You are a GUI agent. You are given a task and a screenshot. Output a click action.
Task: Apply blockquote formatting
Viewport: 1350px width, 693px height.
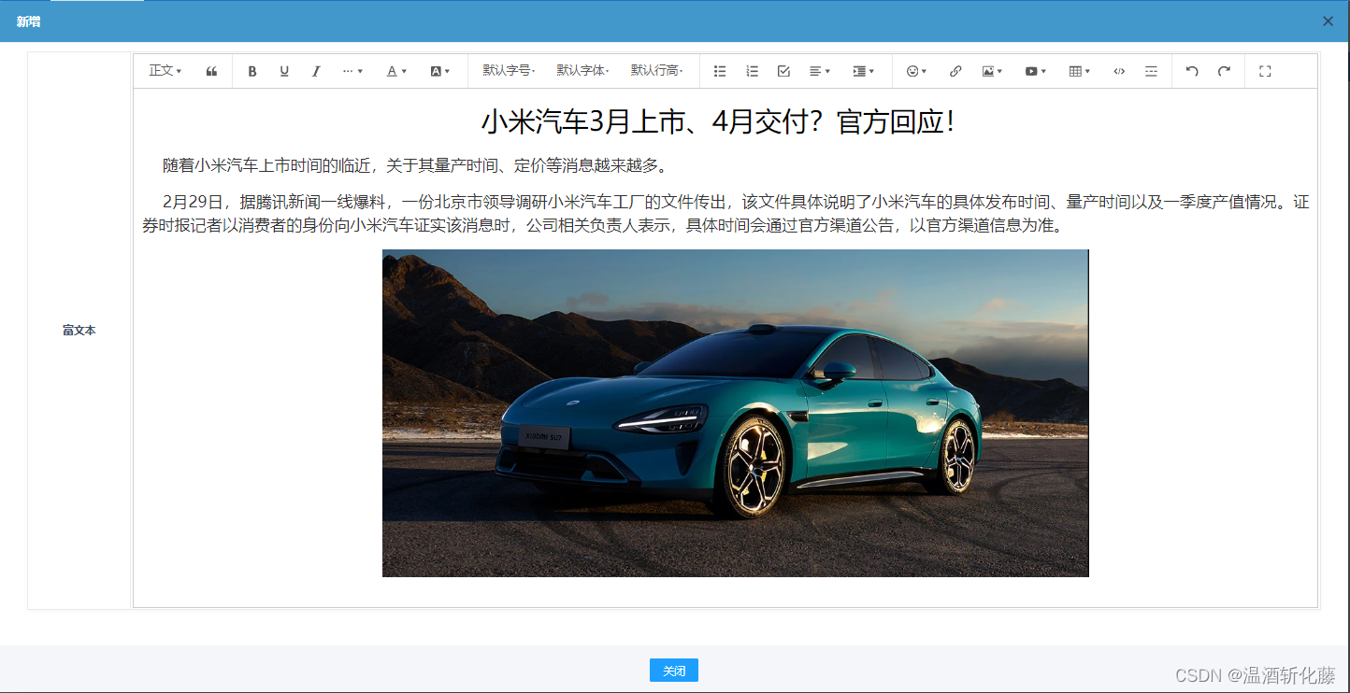(212, 71)
